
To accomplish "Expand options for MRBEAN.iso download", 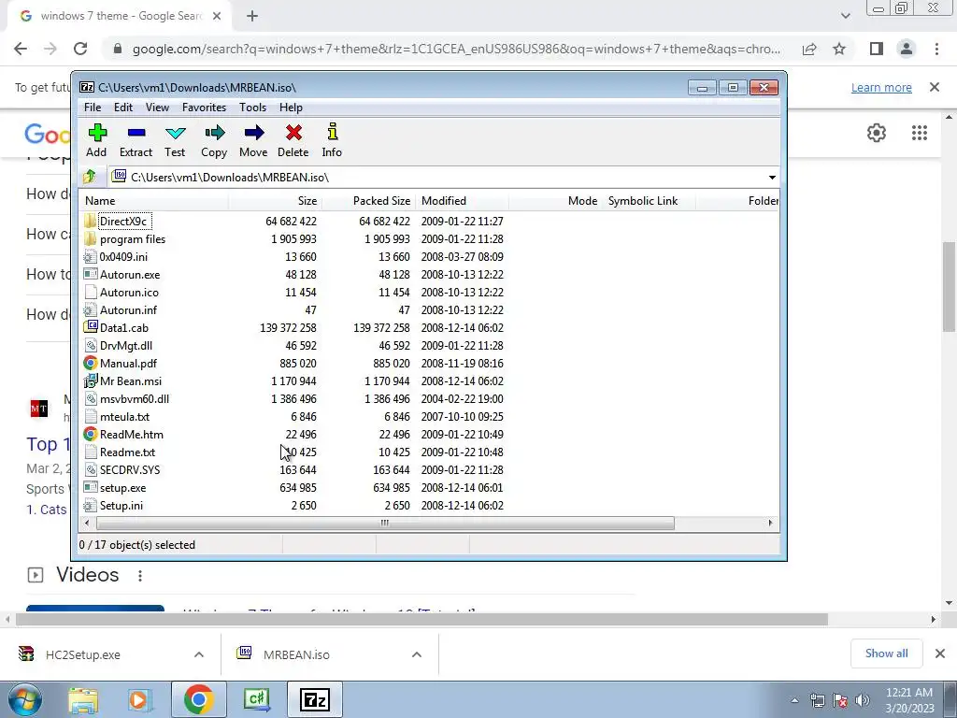I will point(416,654).
